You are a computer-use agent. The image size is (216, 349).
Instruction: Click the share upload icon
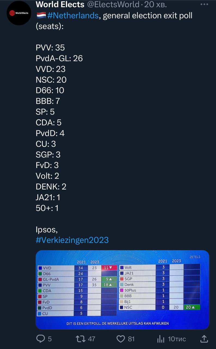coord(204,339)
